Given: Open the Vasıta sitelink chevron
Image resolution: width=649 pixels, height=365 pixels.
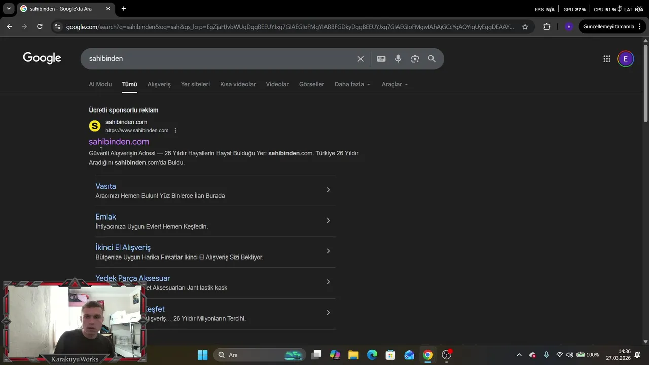Looking at the screenshot, I should point(328,190).
